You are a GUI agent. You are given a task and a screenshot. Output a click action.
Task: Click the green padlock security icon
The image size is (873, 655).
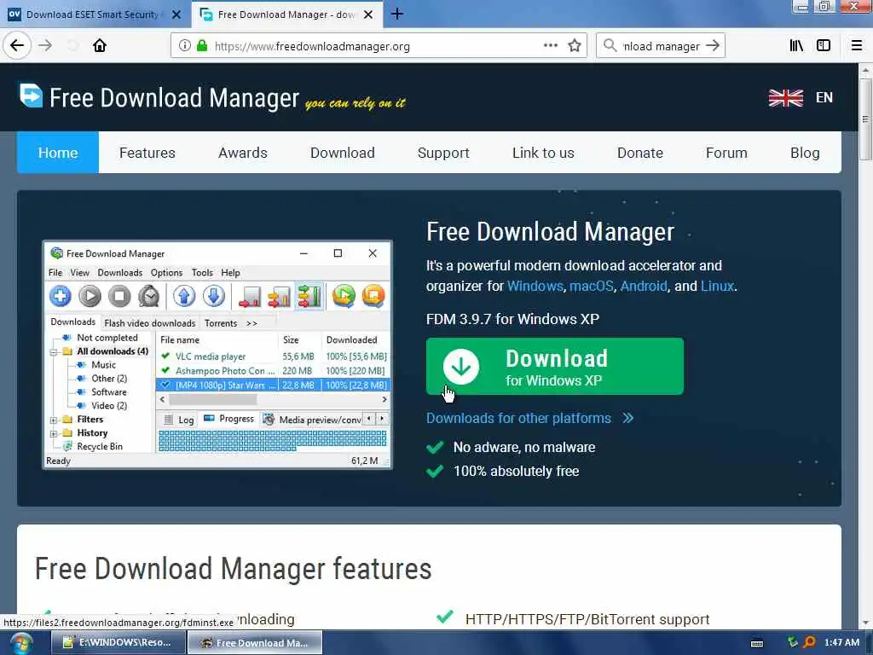coord(202,46)
